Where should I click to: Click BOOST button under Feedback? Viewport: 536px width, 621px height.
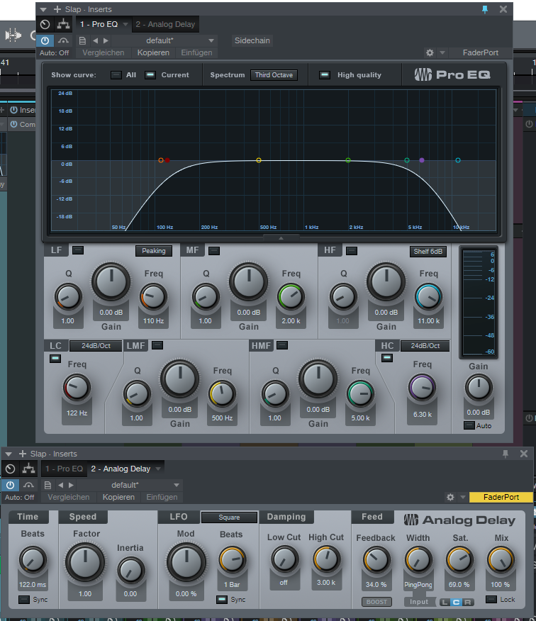(x=376, y=602)
